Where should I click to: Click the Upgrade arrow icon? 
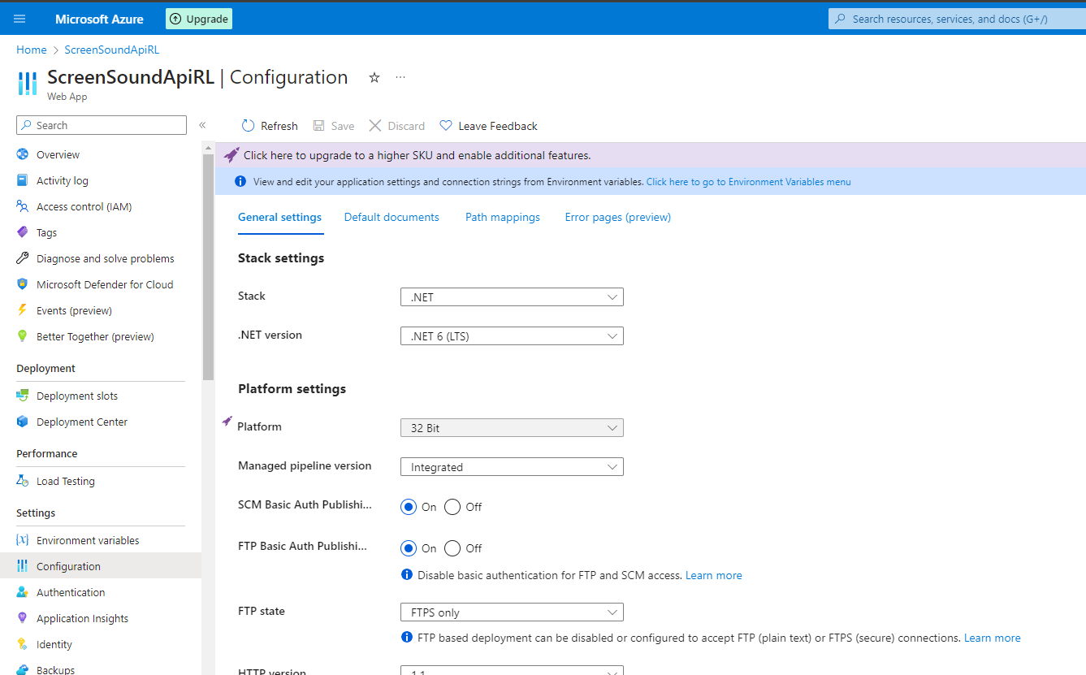(175, 19)
